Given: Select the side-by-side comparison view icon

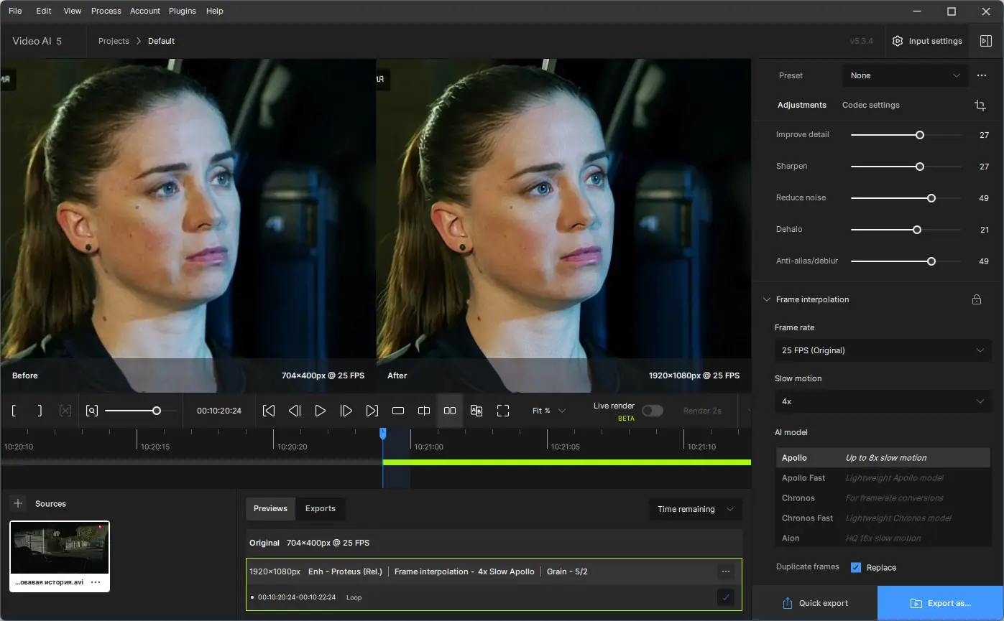Looking at the screenshot, I should [x=450, y=411].
